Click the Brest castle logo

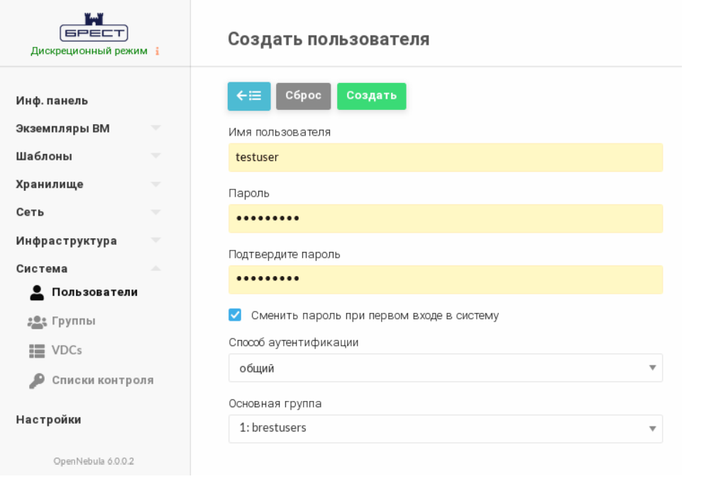(94, 27)
